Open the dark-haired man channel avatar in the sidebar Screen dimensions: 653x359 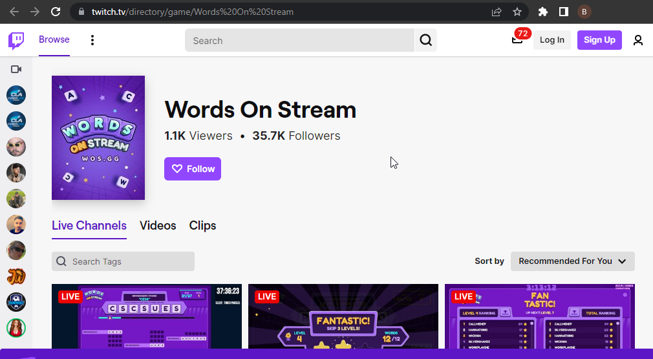coord(16,224)
